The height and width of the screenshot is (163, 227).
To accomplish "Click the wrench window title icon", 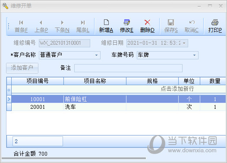I will [5, 6].
